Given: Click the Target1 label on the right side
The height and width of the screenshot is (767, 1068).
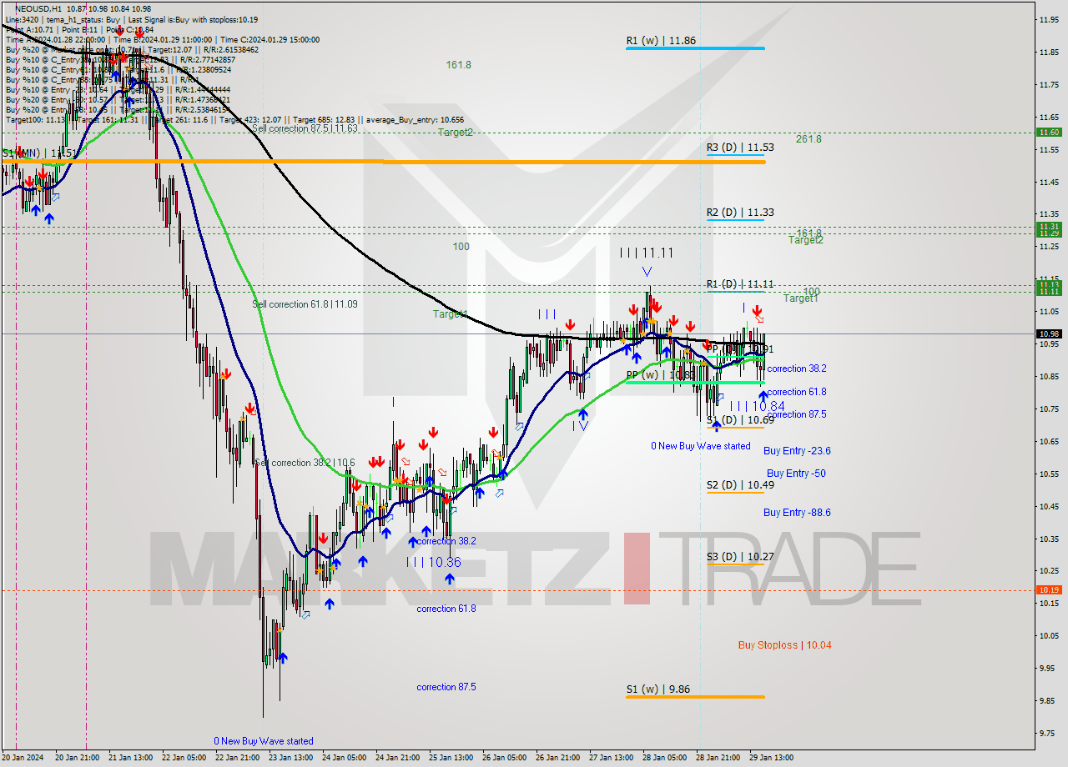Looking at the screenshot, I should coord(800,298).
